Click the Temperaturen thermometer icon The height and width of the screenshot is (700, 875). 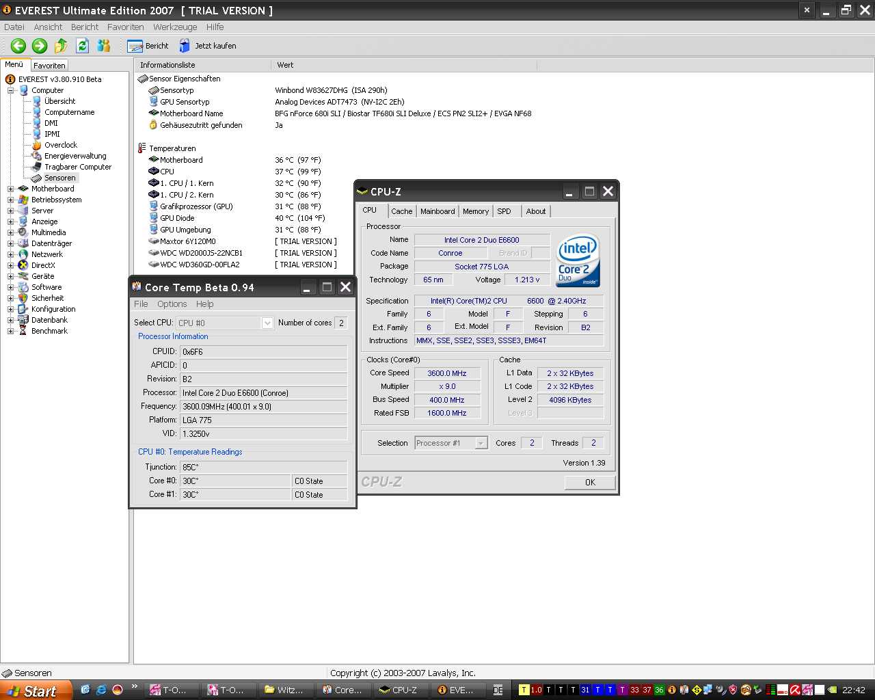pyautogui.click(x=142, y=148)
